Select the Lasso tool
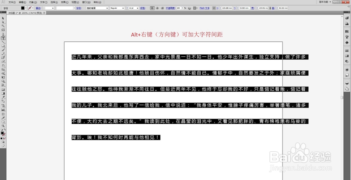 [3, 30]
